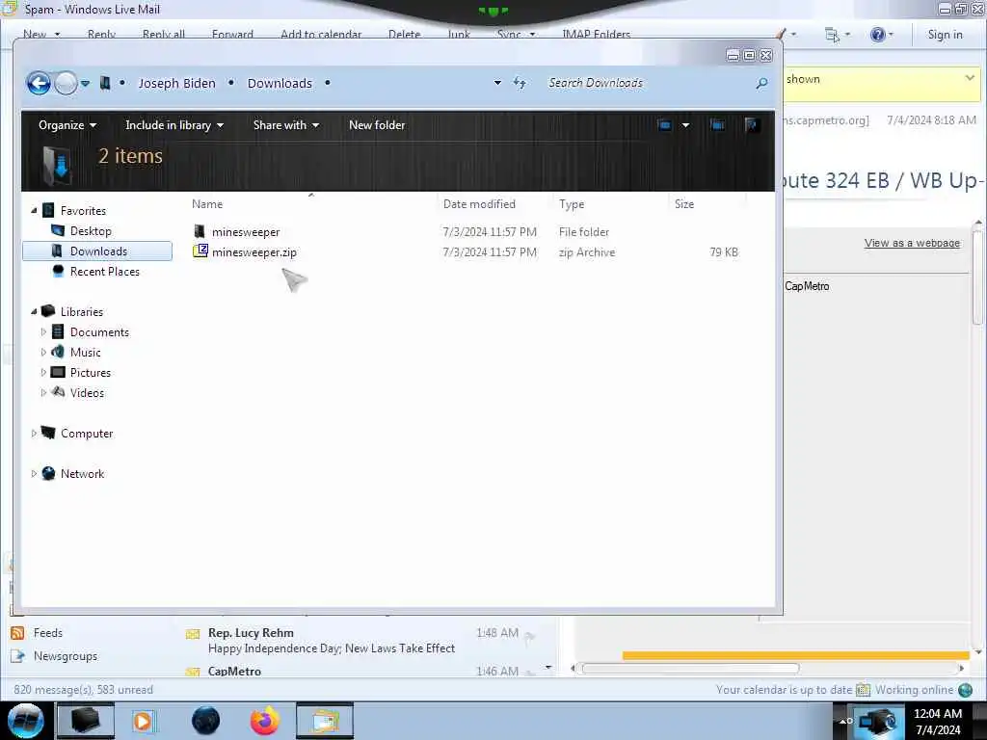Open Windows Explorer from the taskbar
The image size is (987, 740).
coord(86,721)
